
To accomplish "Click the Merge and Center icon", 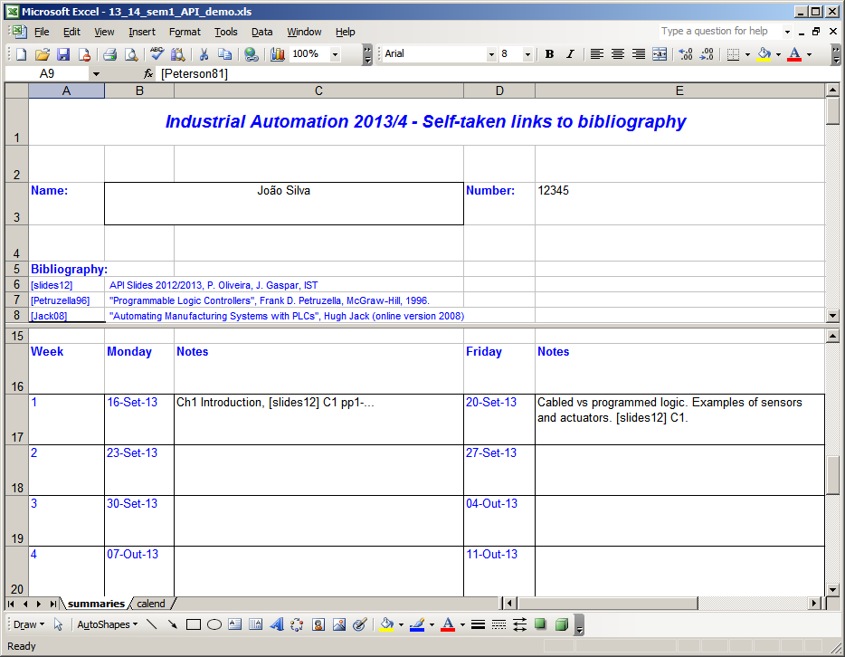I will tap(660, 54).
